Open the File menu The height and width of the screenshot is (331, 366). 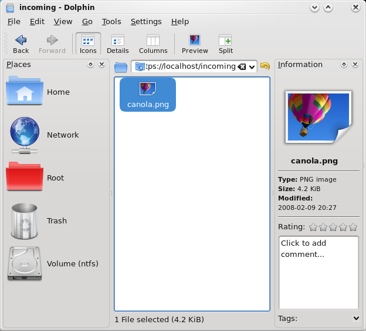click(x=13, y=22)
